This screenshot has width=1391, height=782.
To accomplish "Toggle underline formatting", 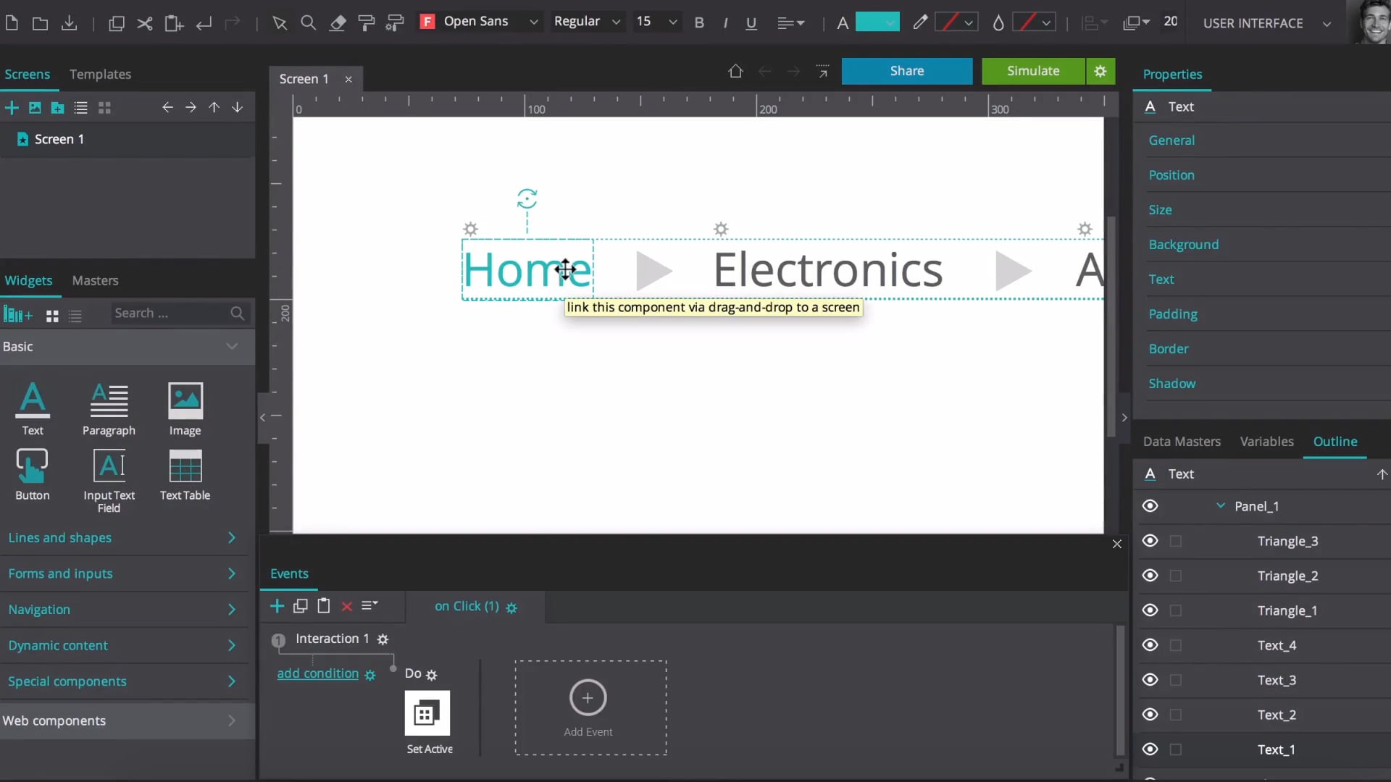I will tap(751, 23).
